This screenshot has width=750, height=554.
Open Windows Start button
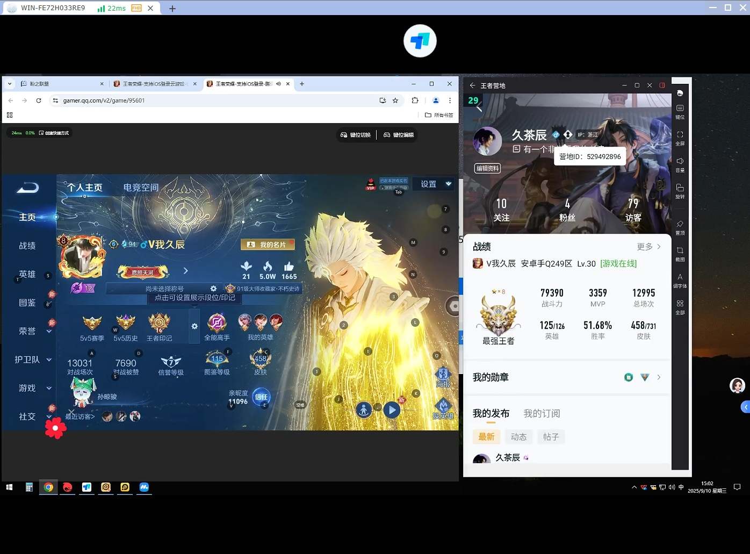click(9, 487)
